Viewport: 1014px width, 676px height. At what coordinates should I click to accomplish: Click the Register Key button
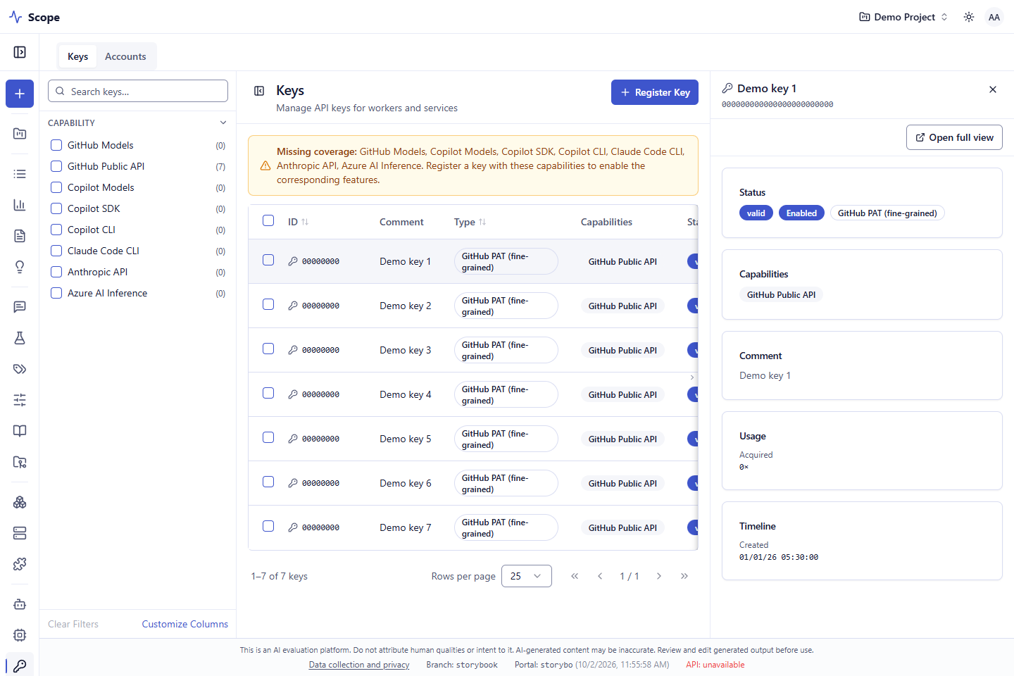655,92
